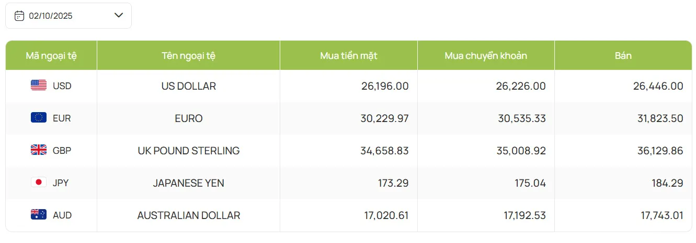The height and width of the screenshot is (243, 696).
Task: Click the EUR cash buying rate 30,229.97
Action: tap(384, 118)
